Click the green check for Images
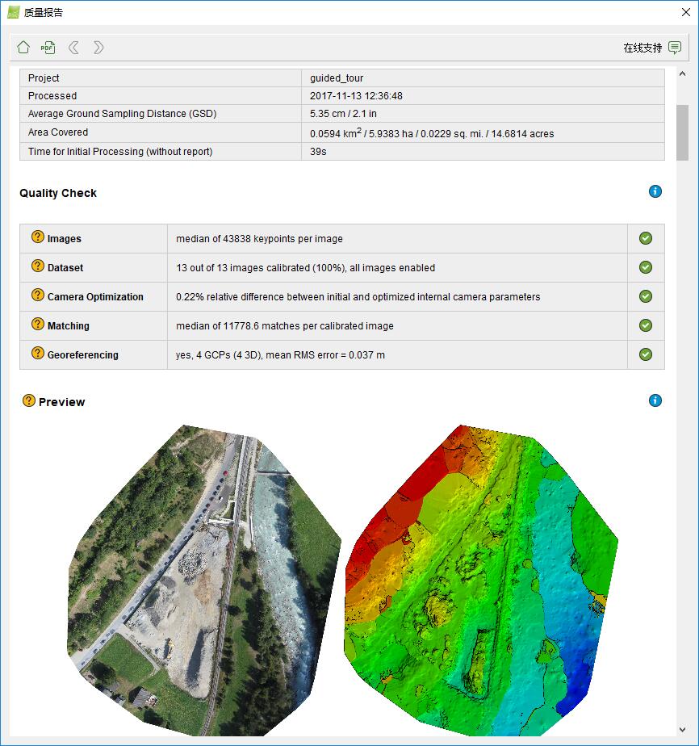The height and width of the screenshot is (746, 699). click(x=646, y=238)
